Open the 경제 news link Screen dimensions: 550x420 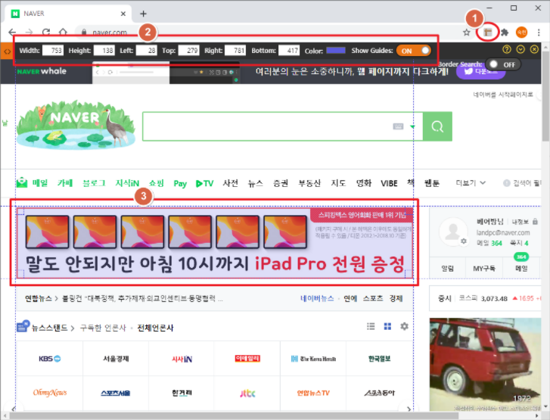pyautogui.click(x=396, y=299)
